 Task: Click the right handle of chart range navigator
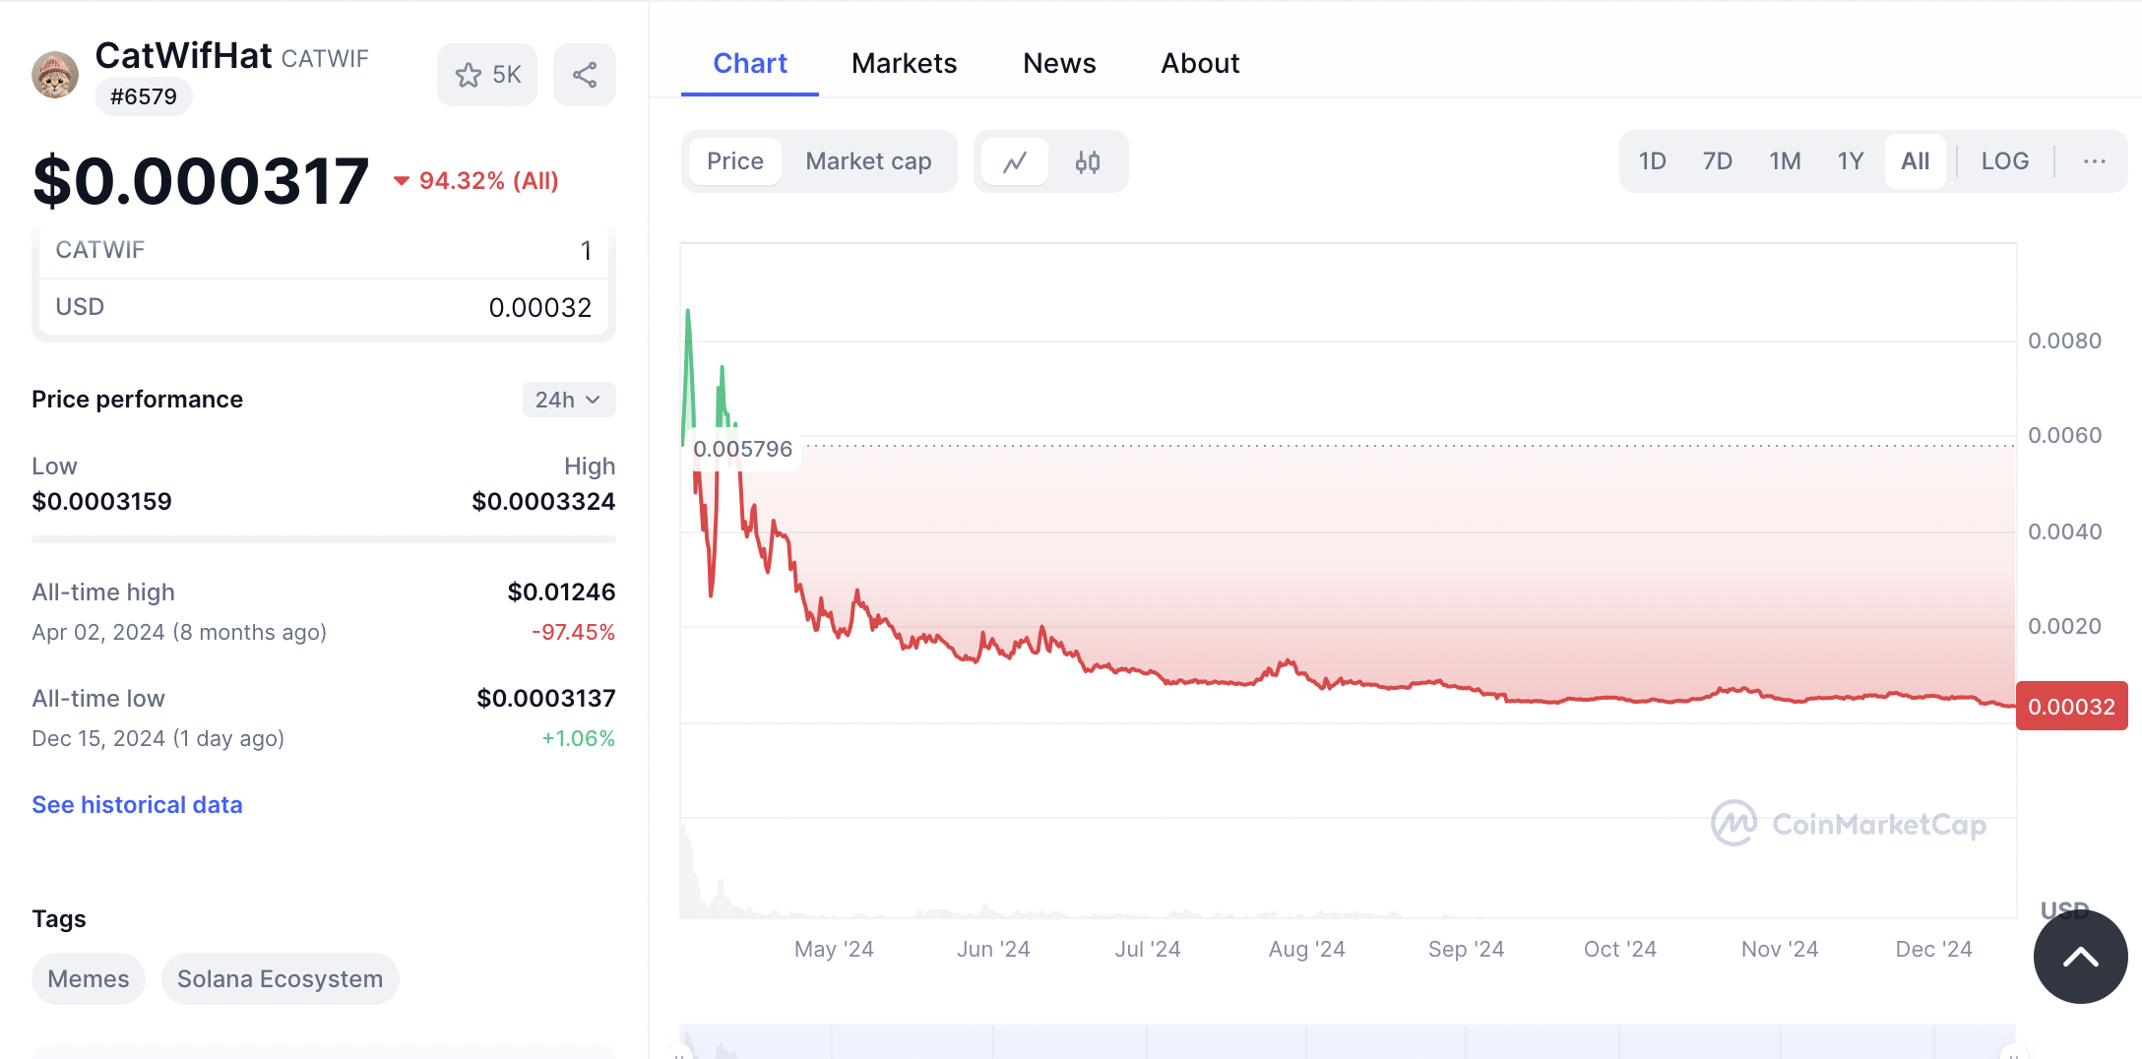coord(2015,1051)
